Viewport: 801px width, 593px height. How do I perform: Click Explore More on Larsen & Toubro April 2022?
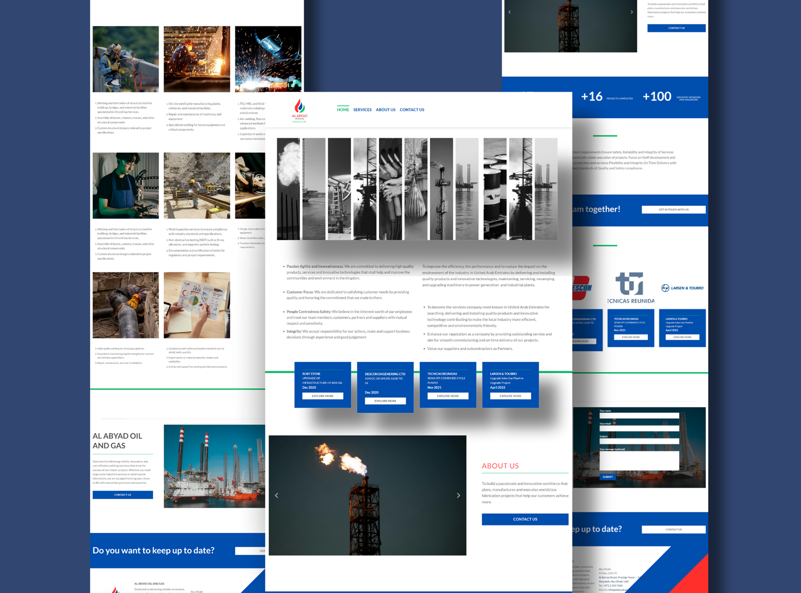point(510,396)
